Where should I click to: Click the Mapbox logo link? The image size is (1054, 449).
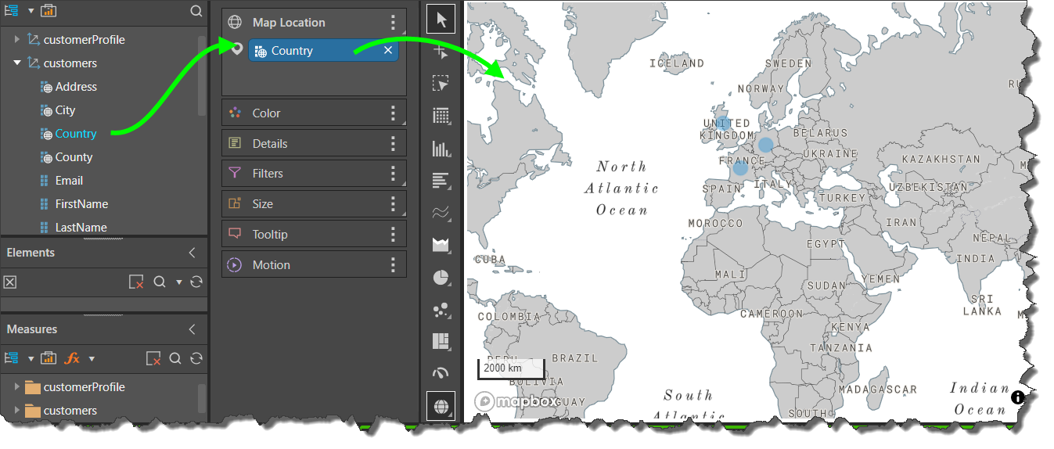[x=517, y=401]
